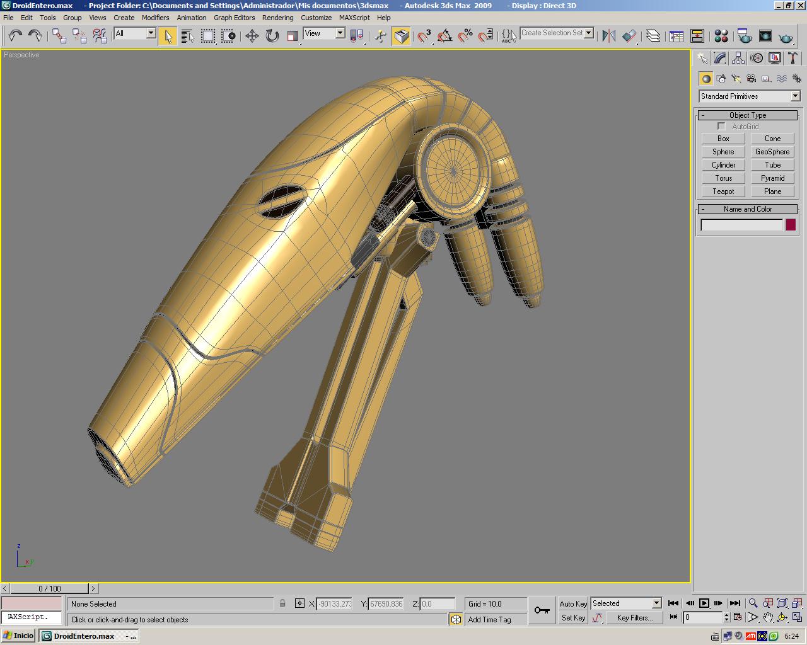Viewport: 807px width, 645px height.
Task: Click the Rectangular Selection Region icon
Action: pos(208,36)
